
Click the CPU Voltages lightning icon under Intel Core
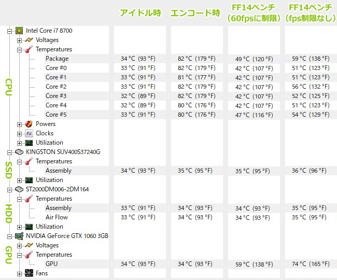tap(29, 40)
